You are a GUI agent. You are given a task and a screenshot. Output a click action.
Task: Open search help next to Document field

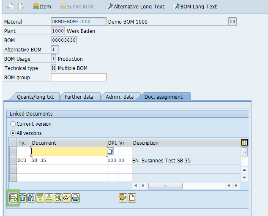click(110, 151)
